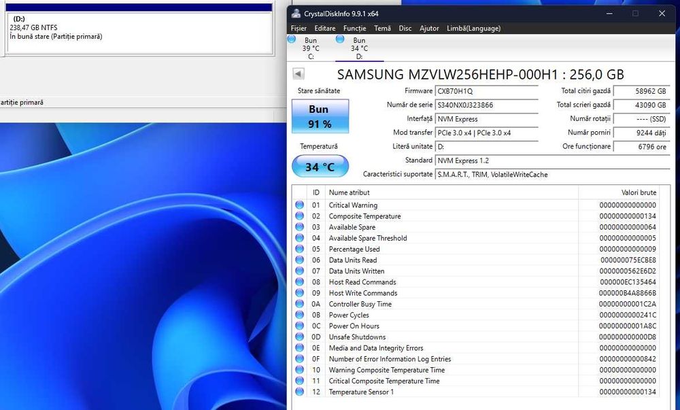Viewport: 680px width, 410px height.
Task: Click the previous disk arrow button
Action: point(299,73)
